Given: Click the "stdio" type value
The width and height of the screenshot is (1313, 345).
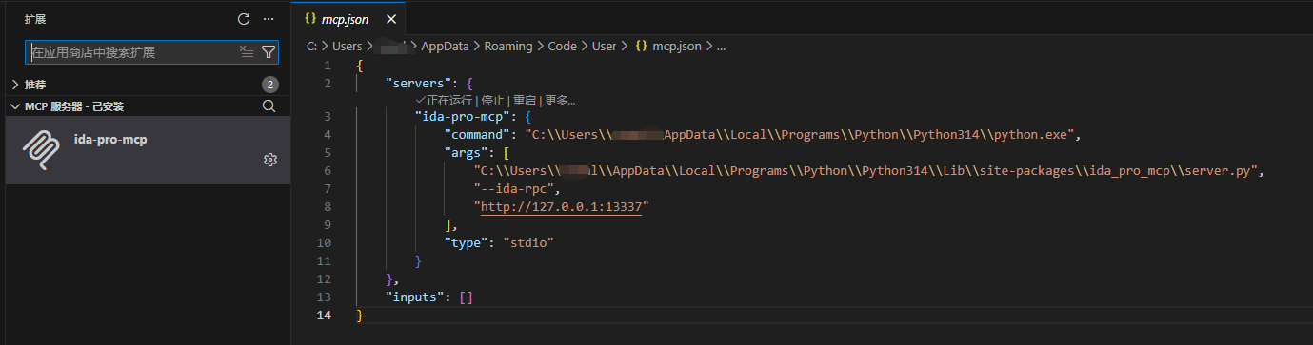Looking at the screenshot, I should pyautogui.click(x=528, y=242).
